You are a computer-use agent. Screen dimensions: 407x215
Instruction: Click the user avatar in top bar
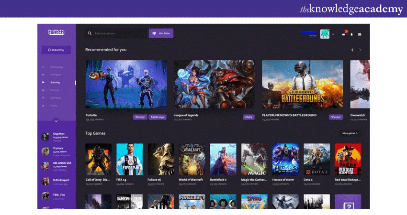click(x=325, y=33)
